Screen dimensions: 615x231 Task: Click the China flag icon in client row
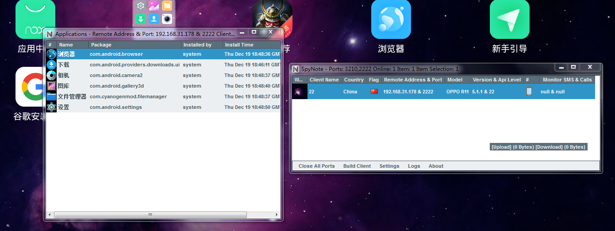(374, 92)
